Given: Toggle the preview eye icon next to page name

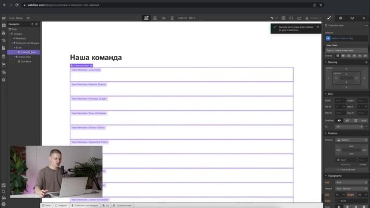Looking at the screenshot, I should click(x=28, y=18).
